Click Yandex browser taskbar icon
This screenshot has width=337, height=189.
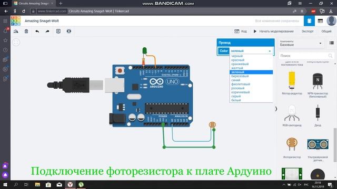(70, 184)
